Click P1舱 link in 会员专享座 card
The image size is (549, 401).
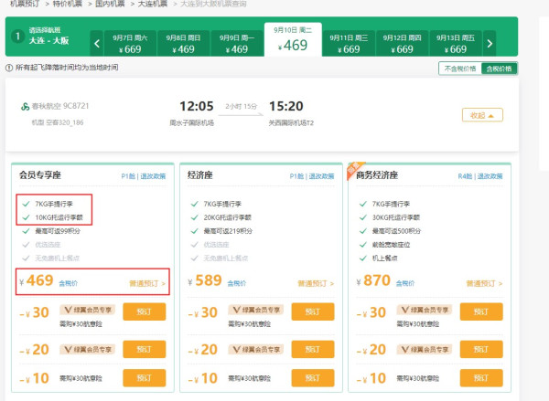point(128,176)
